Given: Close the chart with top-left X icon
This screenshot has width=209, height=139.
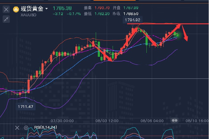Looking at the screenshot, I should pos(6,9).
